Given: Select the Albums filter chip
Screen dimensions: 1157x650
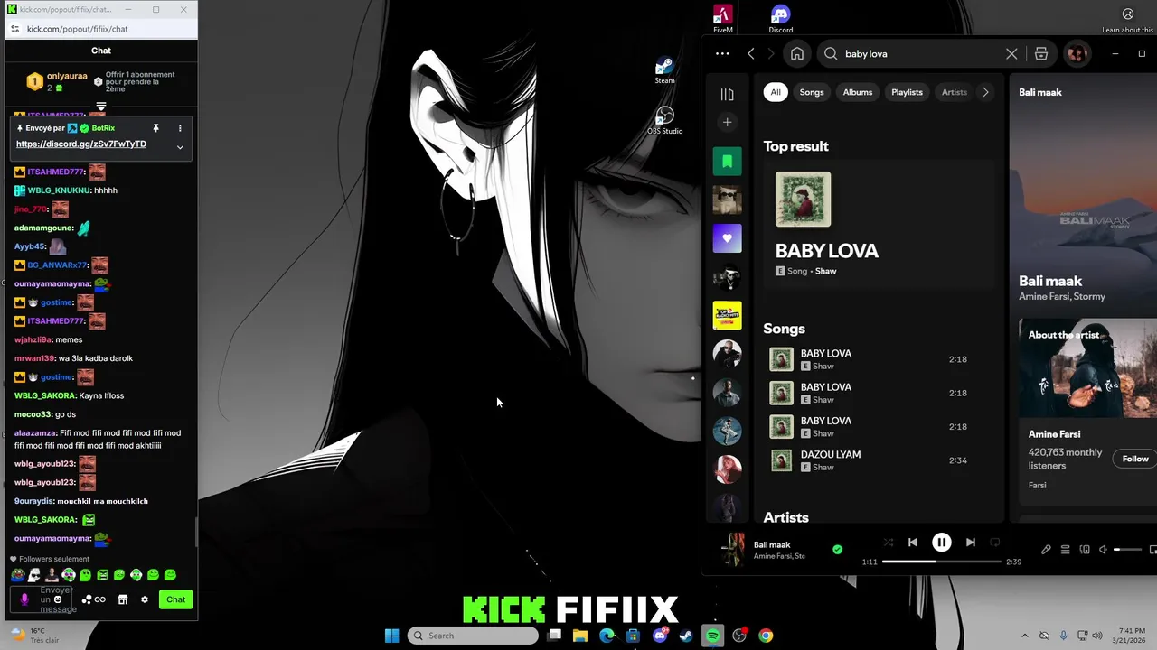Looking at the screenshot, I should [x=858, y=92].
